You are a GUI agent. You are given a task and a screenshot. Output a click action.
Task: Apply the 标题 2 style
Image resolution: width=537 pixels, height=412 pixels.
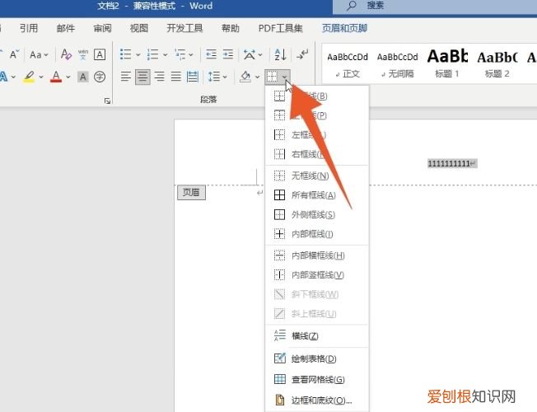tap(497, 63)
